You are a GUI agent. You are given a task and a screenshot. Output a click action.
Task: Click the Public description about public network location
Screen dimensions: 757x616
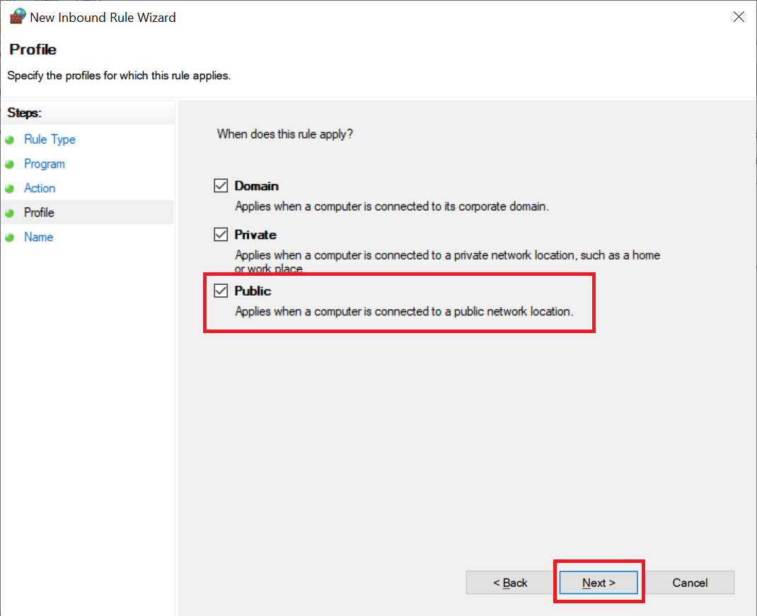pos(403,311)
